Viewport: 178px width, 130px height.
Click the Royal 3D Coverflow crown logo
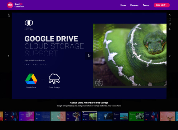[10, 5]
